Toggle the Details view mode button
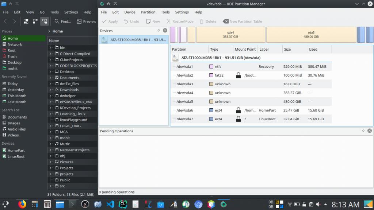Image resolution: width=374 pixels, height=210 pixels. coord(44,22)
